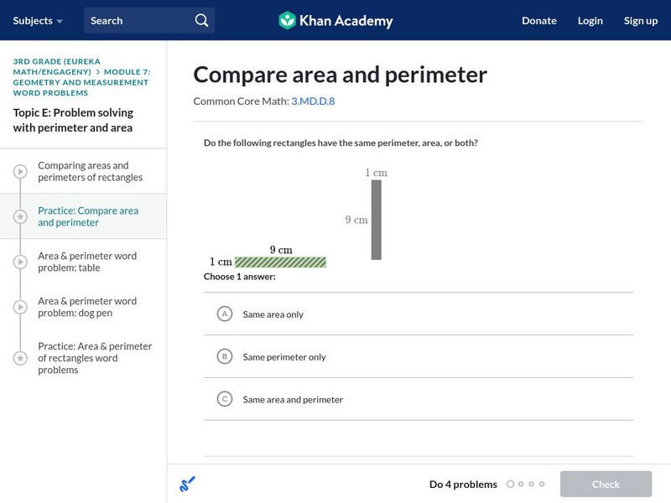The width and height of the screenshot is (671, 503).
Task: Click inside the Search input field
Action: (x=138, y=20)
